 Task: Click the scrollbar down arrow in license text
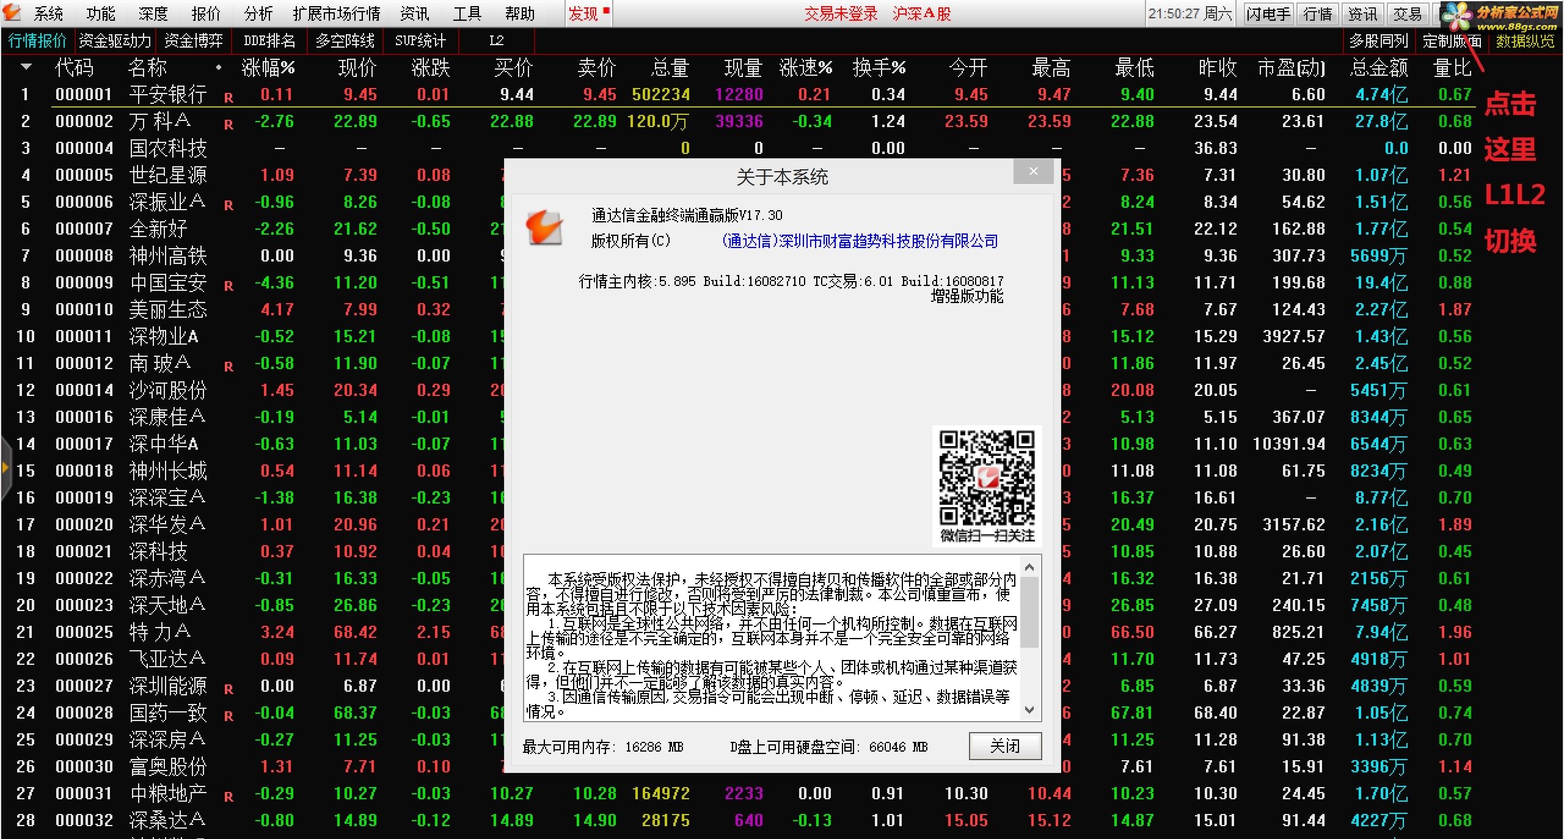(1029, 710)
